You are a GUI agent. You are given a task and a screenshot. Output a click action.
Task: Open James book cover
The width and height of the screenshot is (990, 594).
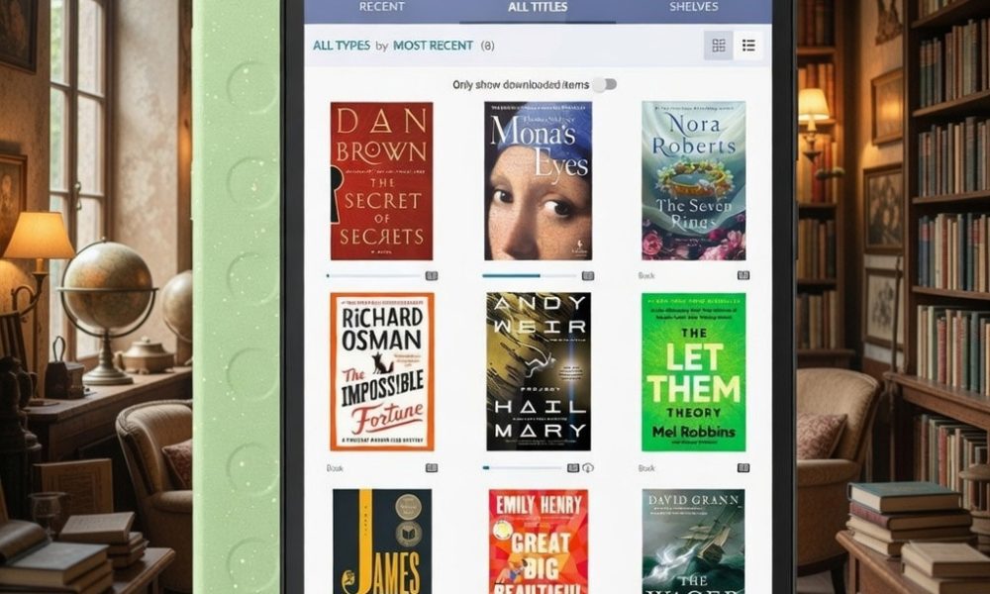tap(382, 541)
